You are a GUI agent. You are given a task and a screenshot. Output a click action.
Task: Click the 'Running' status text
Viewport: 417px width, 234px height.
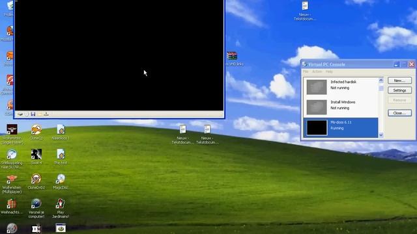point(337,128)
